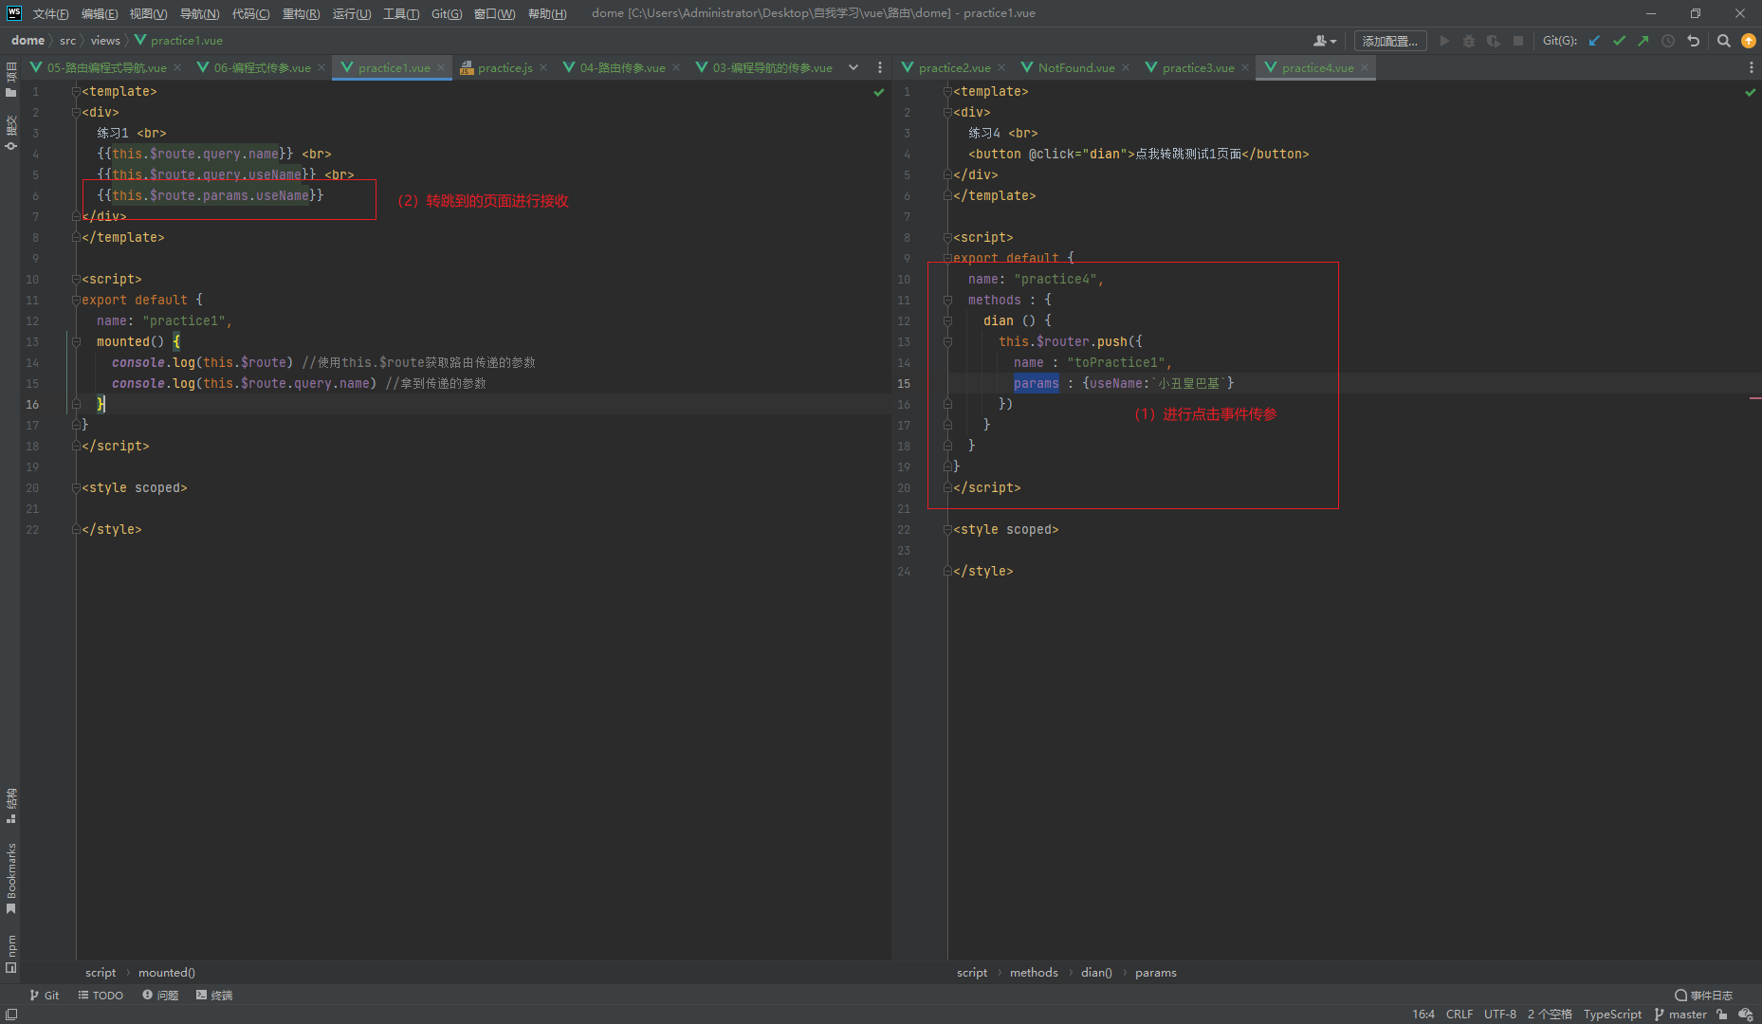Screen dimensions: 1762x1024
Task: Open the 终端 terminal tool window
Action: 214,995
